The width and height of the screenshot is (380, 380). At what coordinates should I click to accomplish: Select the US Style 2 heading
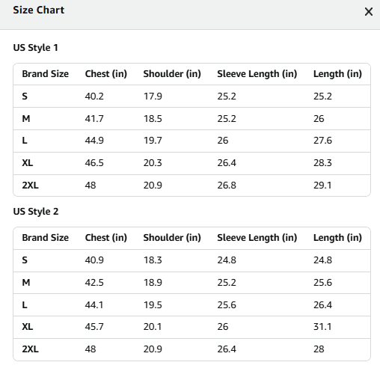36,212
